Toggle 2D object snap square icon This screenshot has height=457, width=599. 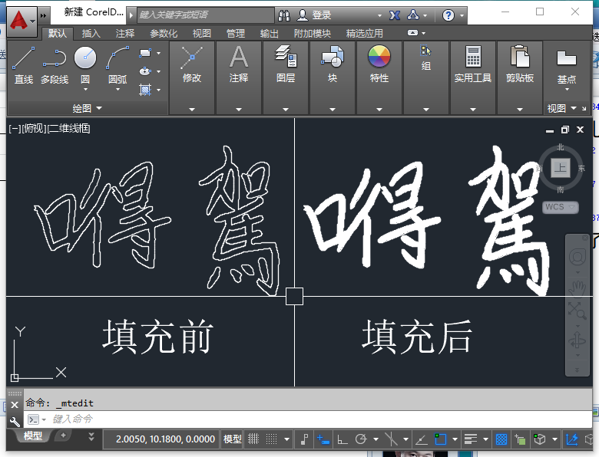tap(440, 439)
